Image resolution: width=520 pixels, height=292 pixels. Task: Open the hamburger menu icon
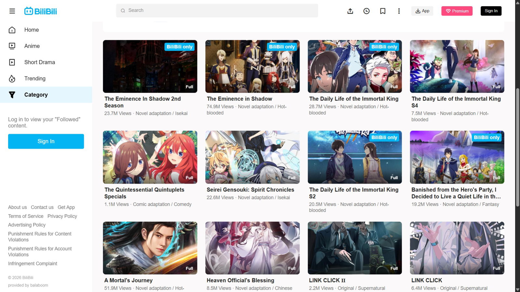(12, 11)
